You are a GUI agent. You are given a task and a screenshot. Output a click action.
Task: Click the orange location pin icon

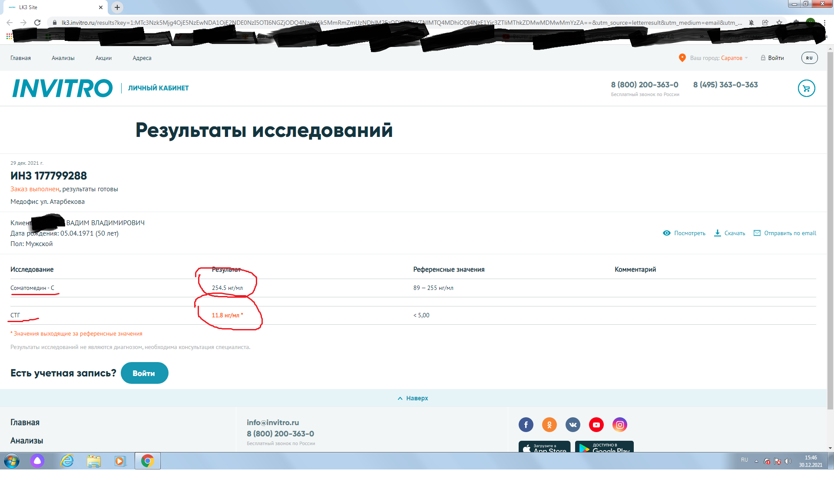[682, 57]
